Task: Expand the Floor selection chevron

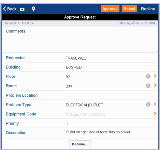Action: pyautogui.click(x=155, y=76)
